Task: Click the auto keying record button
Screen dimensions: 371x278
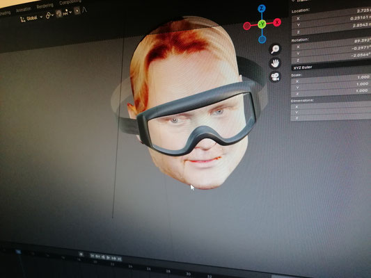Action: (x=81, y=254)
